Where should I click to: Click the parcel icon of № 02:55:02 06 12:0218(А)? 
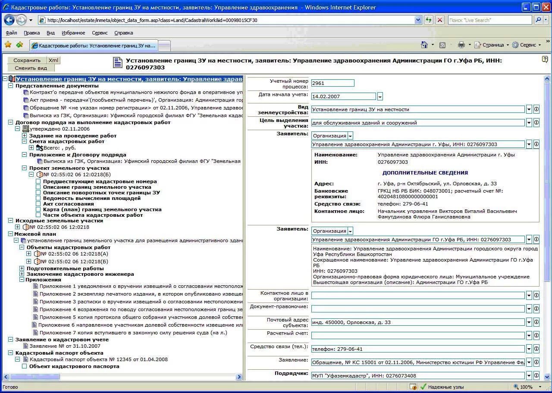click(x=37, y=254)
